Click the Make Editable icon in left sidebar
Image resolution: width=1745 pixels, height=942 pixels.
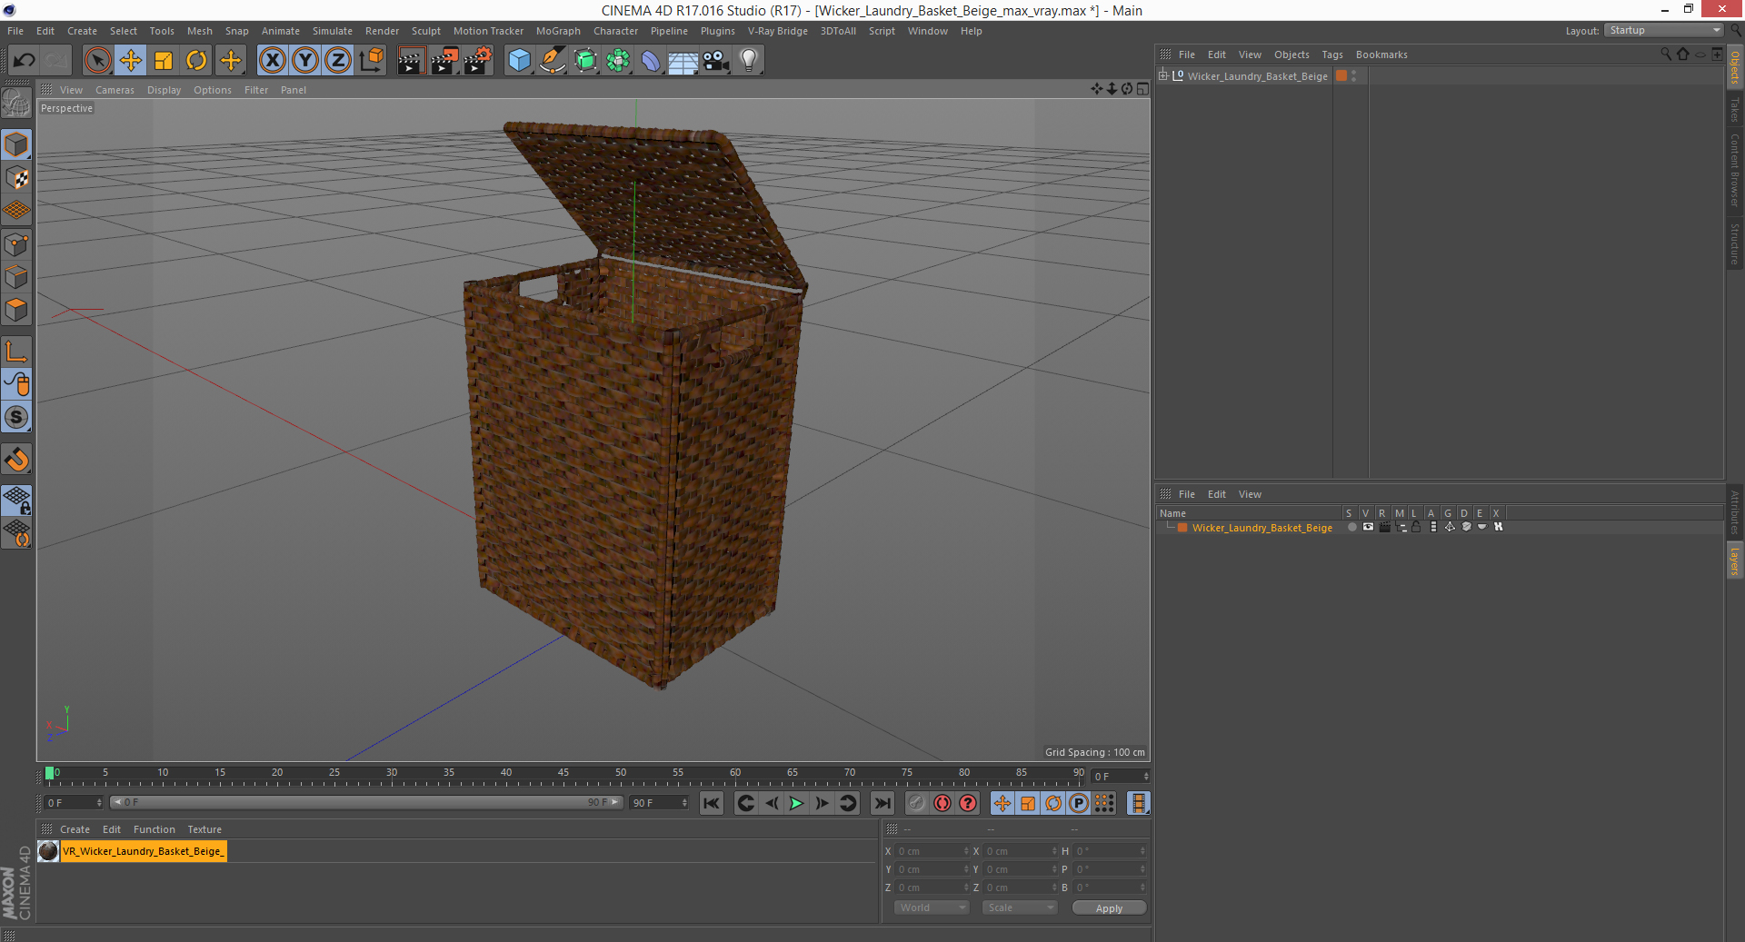point(16,104)
